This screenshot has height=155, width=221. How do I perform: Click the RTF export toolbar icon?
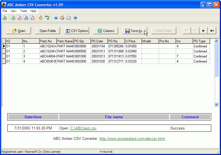pos(32,18)
